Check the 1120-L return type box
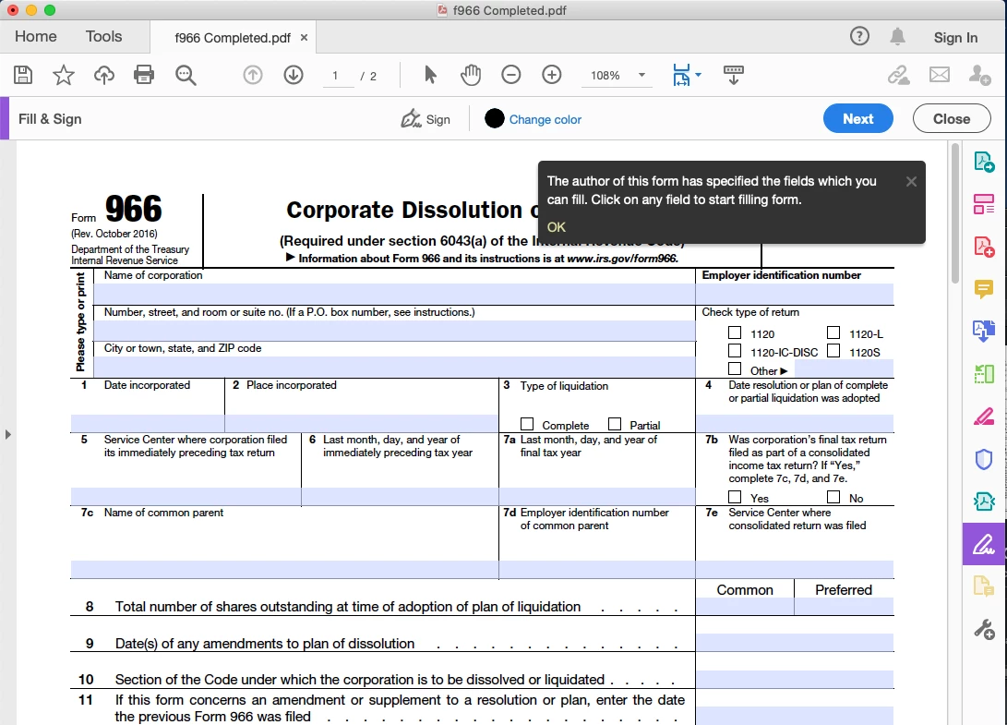1007x725 pixels. (x=833, y=332)
